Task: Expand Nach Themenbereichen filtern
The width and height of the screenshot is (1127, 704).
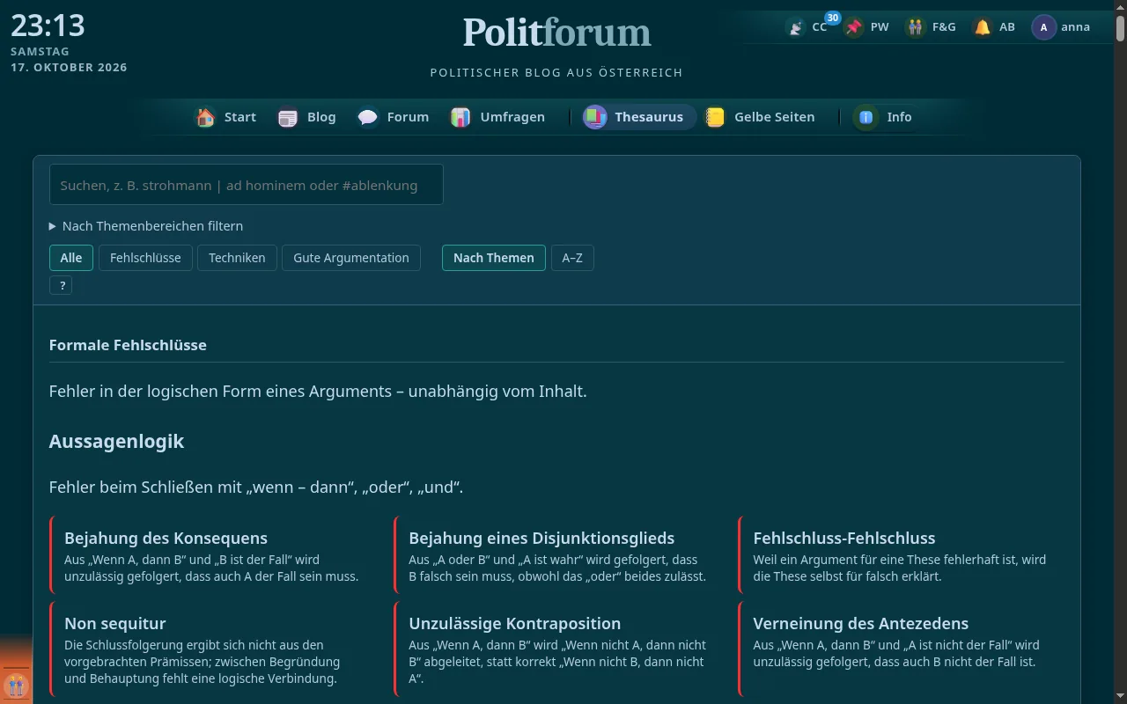Action: tap(146, 226)
